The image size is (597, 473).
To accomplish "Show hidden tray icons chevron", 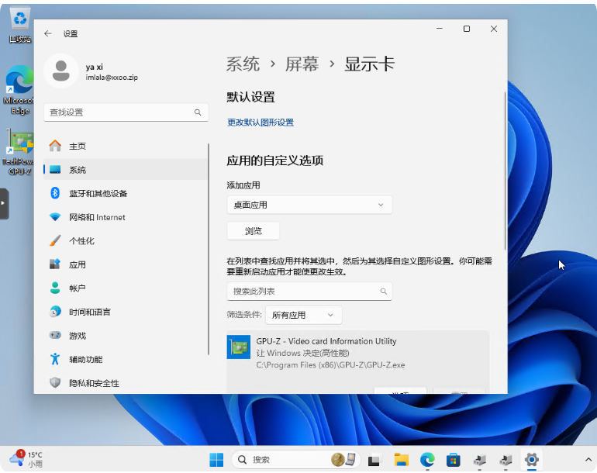I will coord(588,460).
